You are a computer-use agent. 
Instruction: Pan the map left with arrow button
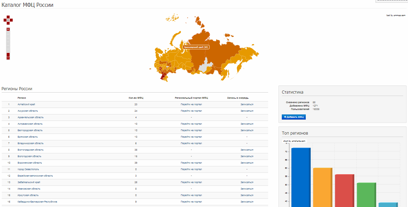(5, 20)
